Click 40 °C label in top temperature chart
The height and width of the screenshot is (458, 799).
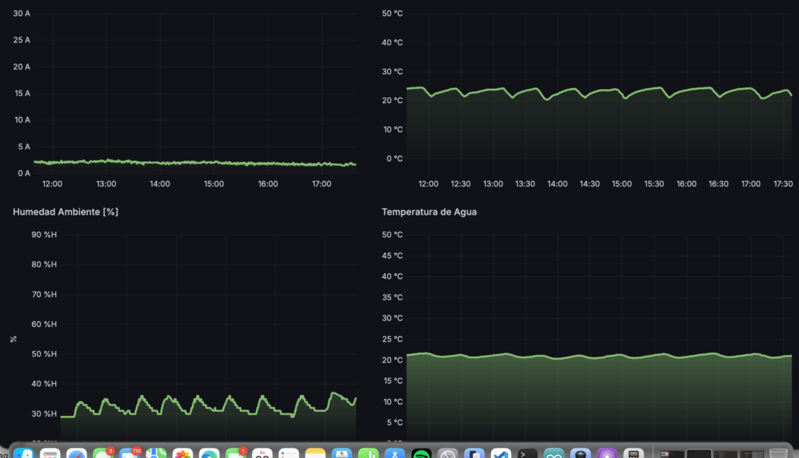[x=392, y=42]
